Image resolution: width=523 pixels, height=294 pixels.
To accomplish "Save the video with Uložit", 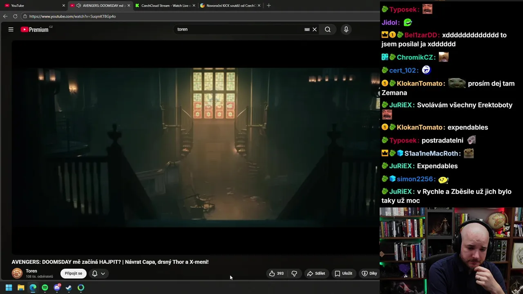I will (343, 274).
